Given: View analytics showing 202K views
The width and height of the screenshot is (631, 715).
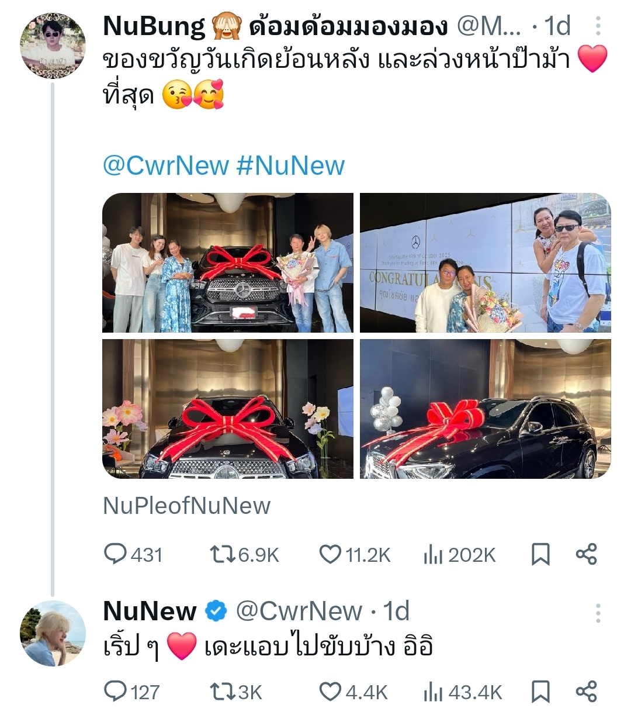Looking at the screenshot, I should pyautogui.click(x=459, y=554).
